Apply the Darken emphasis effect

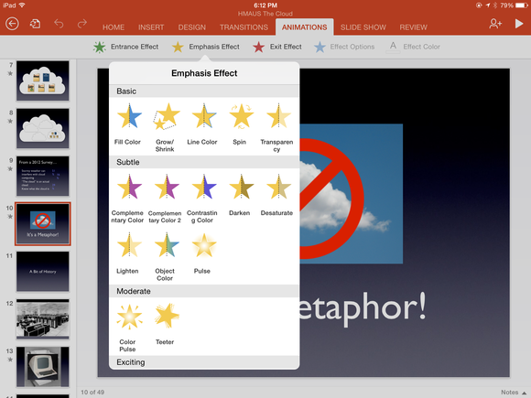click(240, 195)
